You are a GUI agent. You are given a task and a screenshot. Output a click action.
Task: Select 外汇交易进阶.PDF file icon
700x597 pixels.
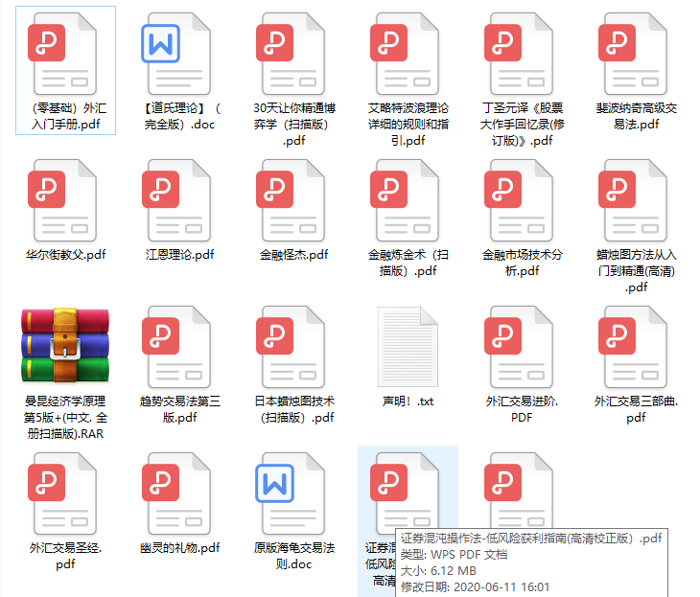pyautogui.click(x=519, y=347)
